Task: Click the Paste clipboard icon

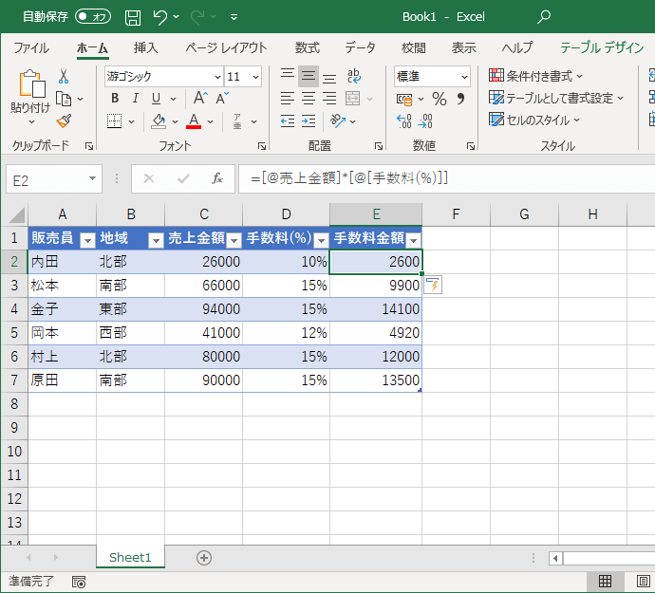Action: click(x=31, y=83)
